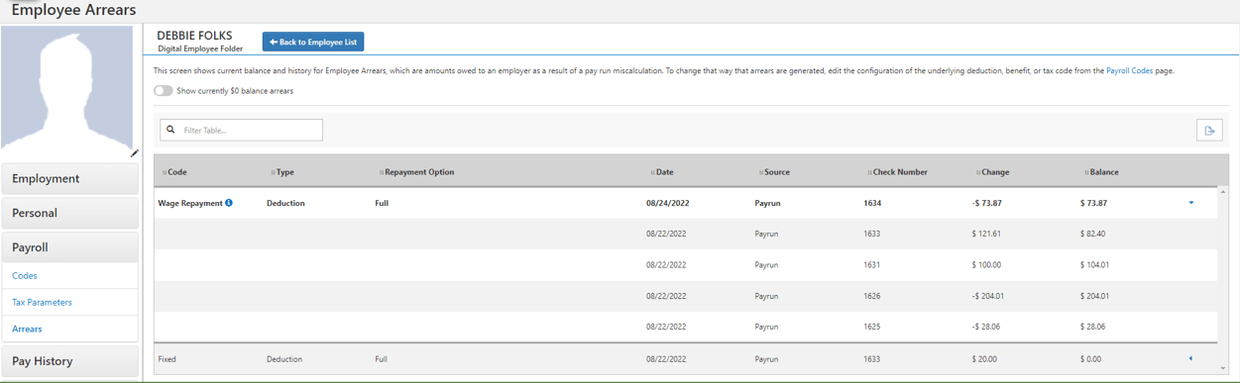
Task: Click the Check Number column sort handle
Action: [869, 172]
